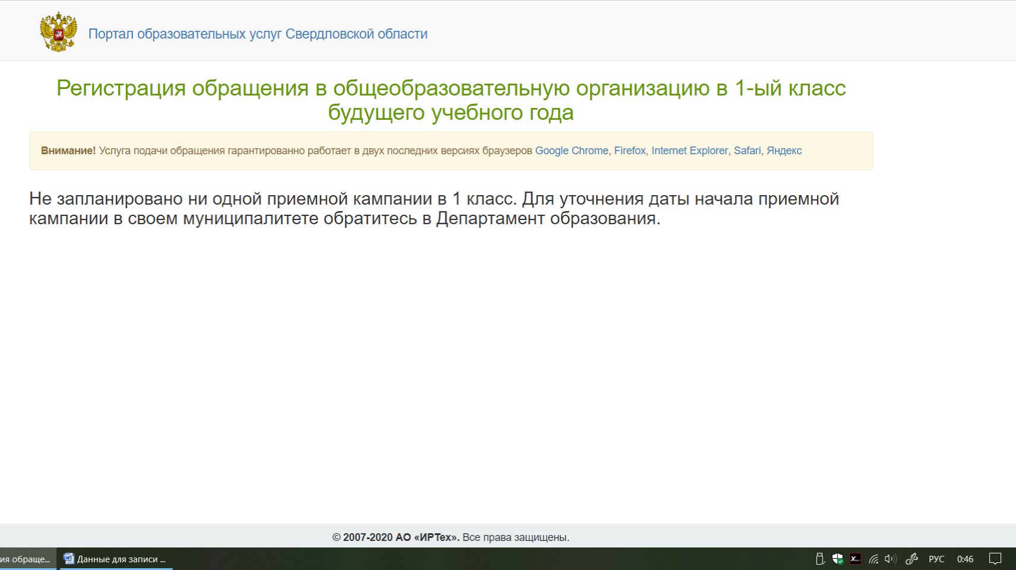
Task: Click the Russian coat of arms logo
Action: [58, 33]
